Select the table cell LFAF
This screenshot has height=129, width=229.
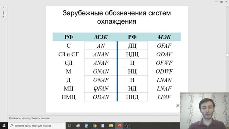click(x=164, y=97)
